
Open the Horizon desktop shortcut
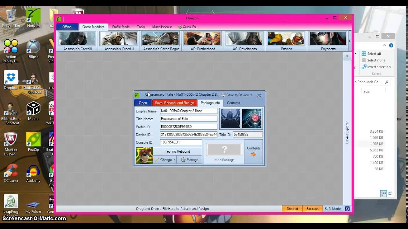click(x=33, y=18)
